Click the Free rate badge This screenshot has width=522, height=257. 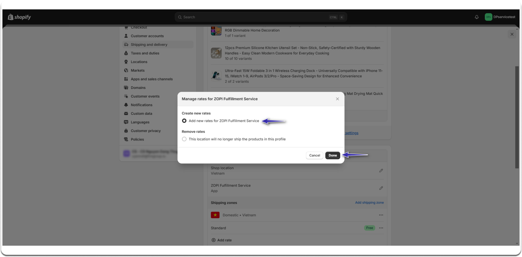369,228
